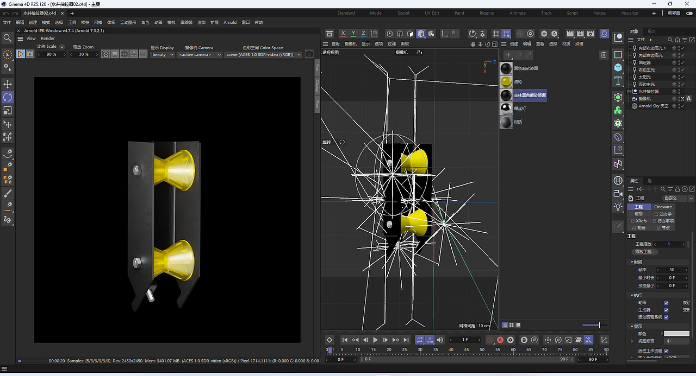Open 比例 Scale dropdown arrow
The width and height of the screenshot is (696, 376).
(x=61, y=47)
